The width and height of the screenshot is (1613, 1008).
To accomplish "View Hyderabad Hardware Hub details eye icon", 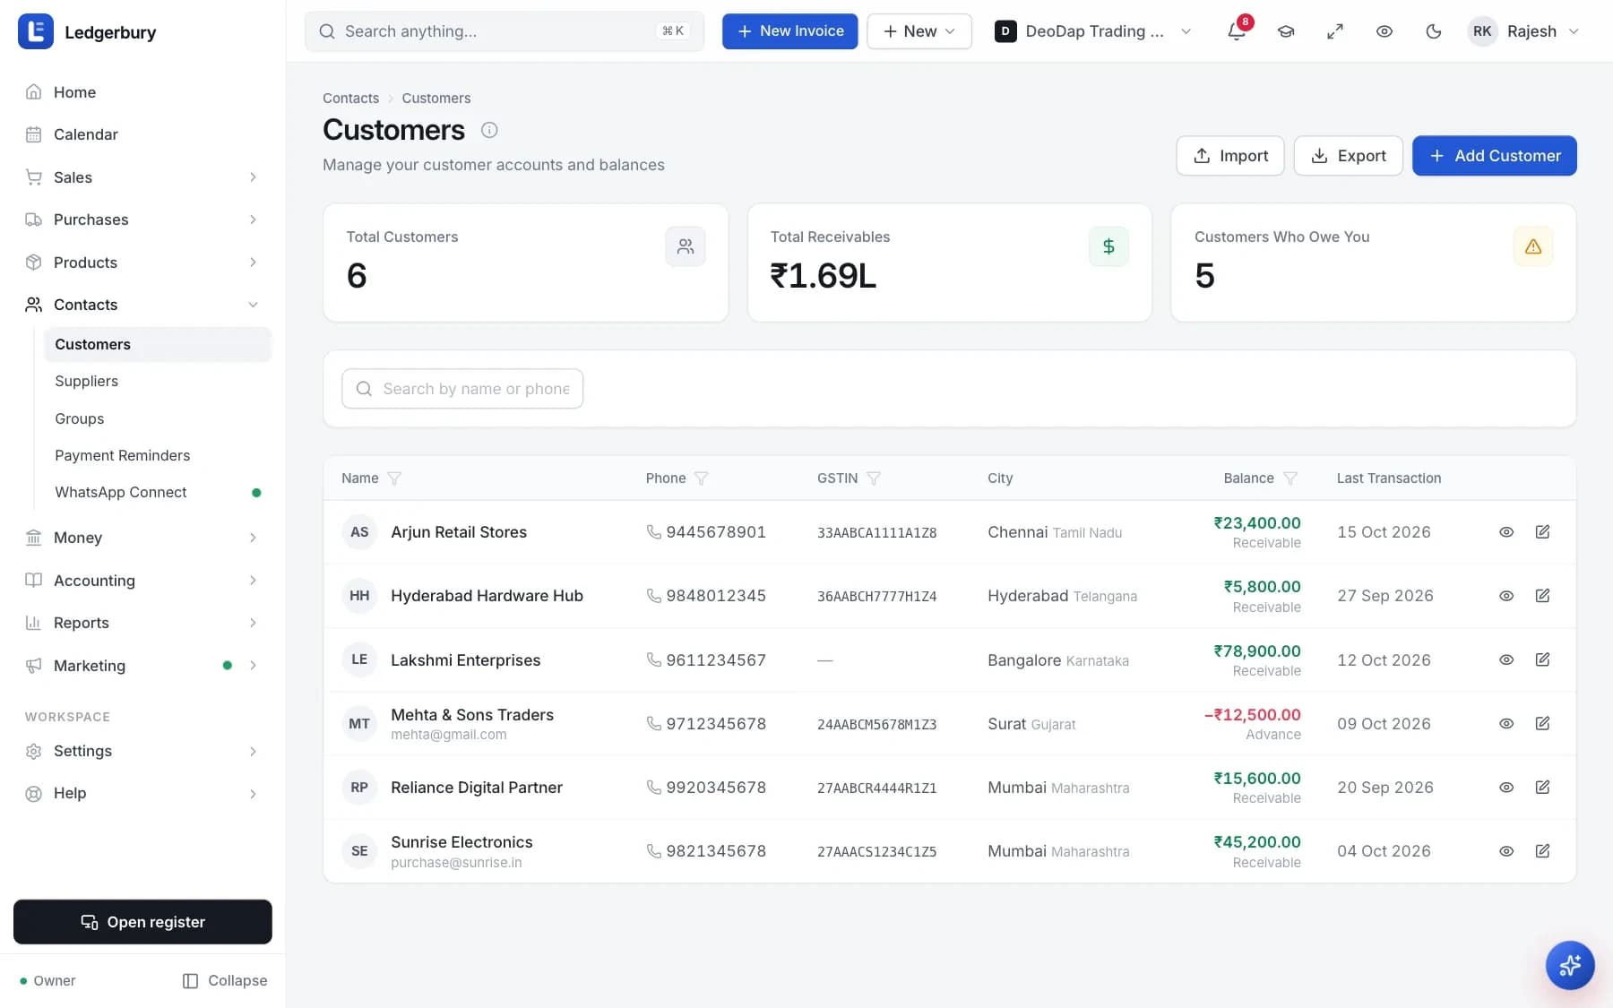I will pos(1506,596).
